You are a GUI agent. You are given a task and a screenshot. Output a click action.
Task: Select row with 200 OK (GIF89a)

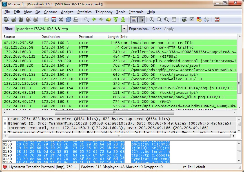(120, 56)
